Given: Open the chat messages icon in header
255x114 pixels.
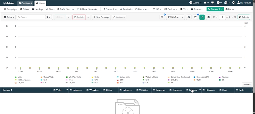Looking at the screenshot, I should 212,3.
